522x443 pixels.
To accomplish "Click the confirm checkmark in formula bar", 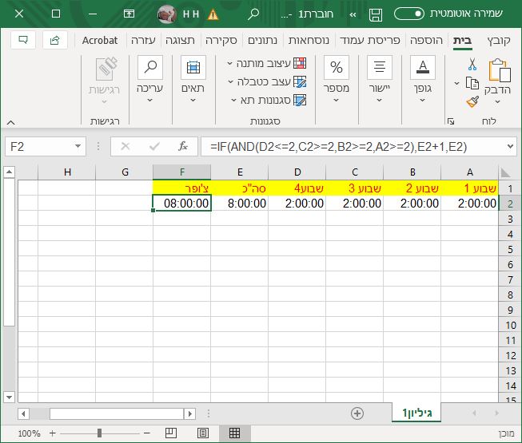I will (x=154, y=146).
